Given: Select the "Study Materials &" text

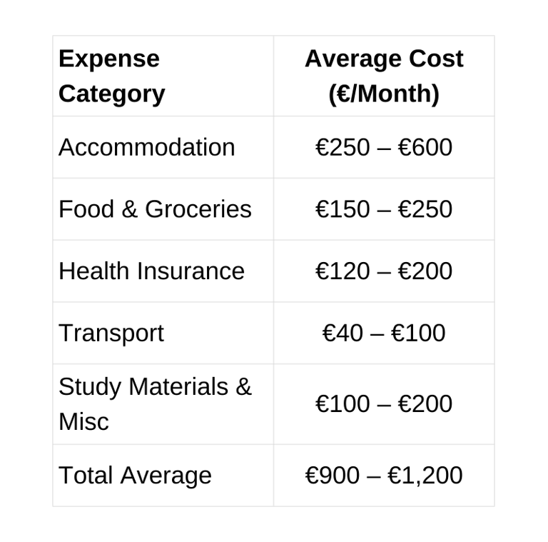Looking at the screenshot, I should [155, 386].
